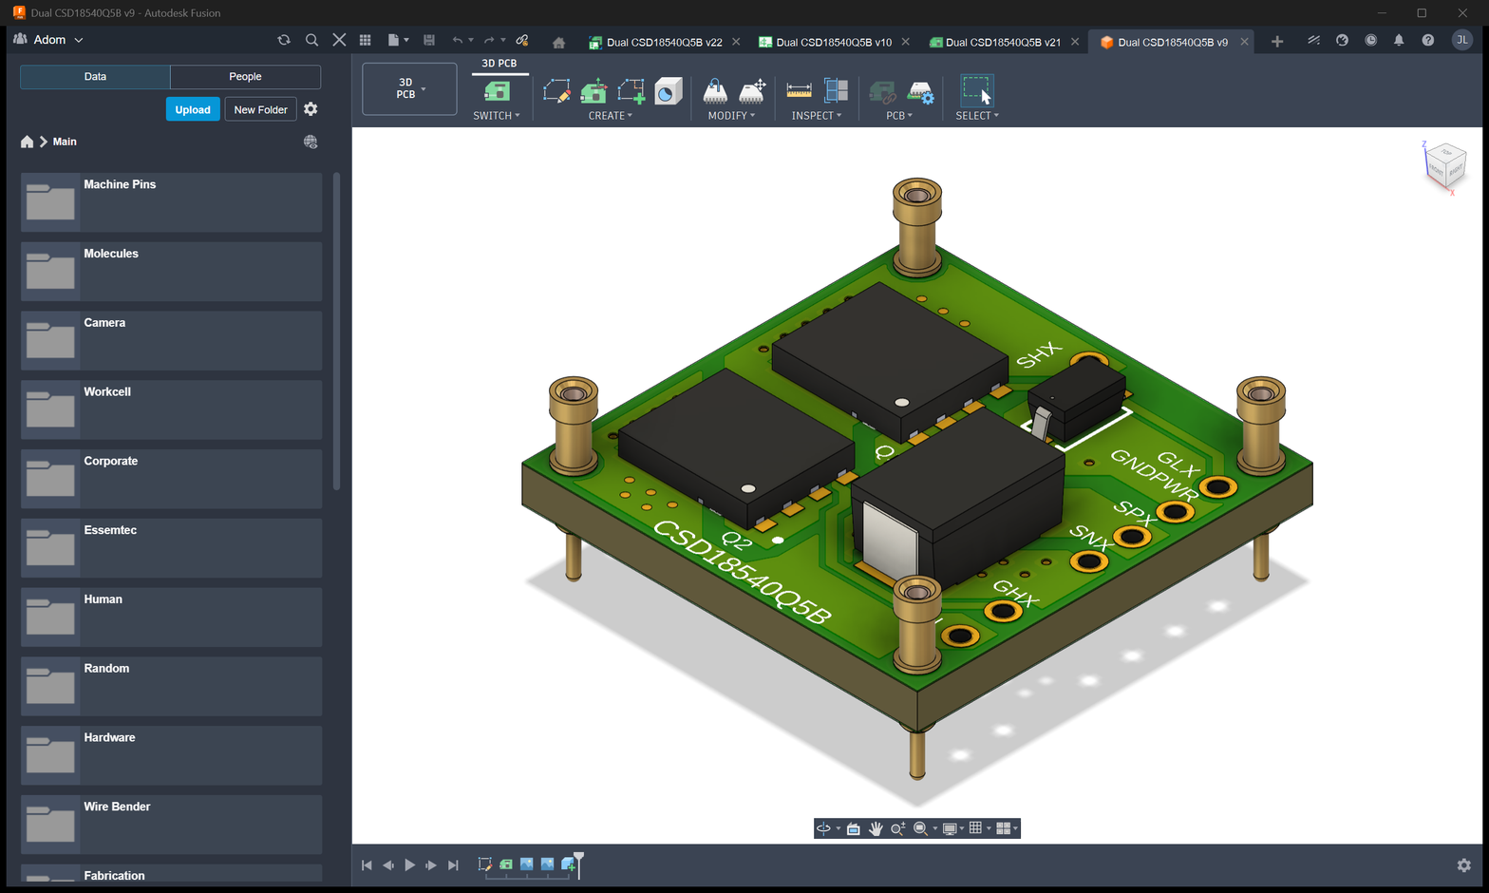Click the Home tab icon
The height and width of the screenshot is (893, 1489).
558,42
